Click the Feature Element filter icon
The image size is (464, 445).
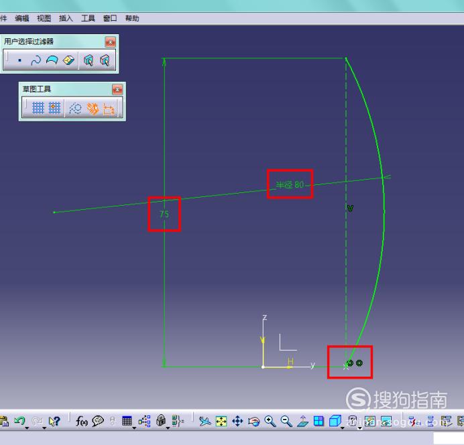[x=89, y=60]
